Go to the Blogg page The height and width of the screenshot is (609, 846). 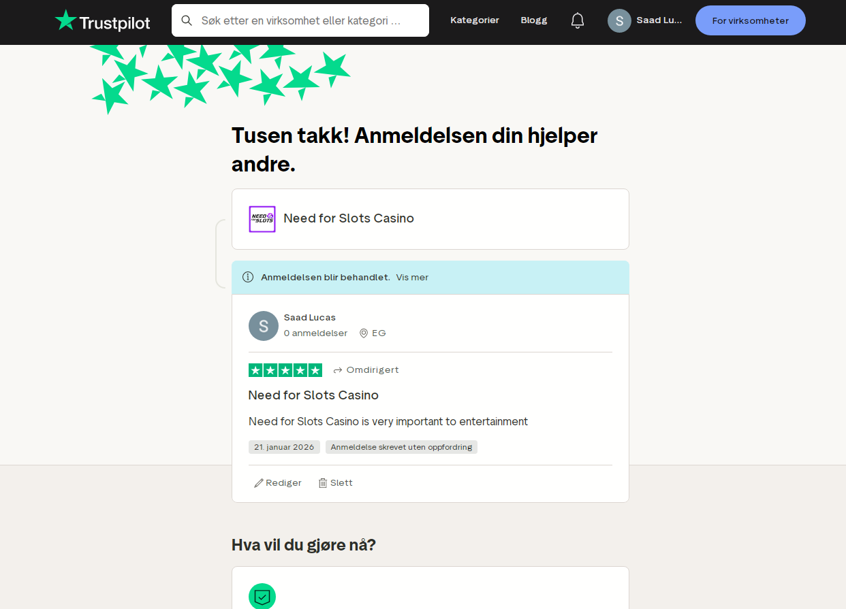[534, 20]
